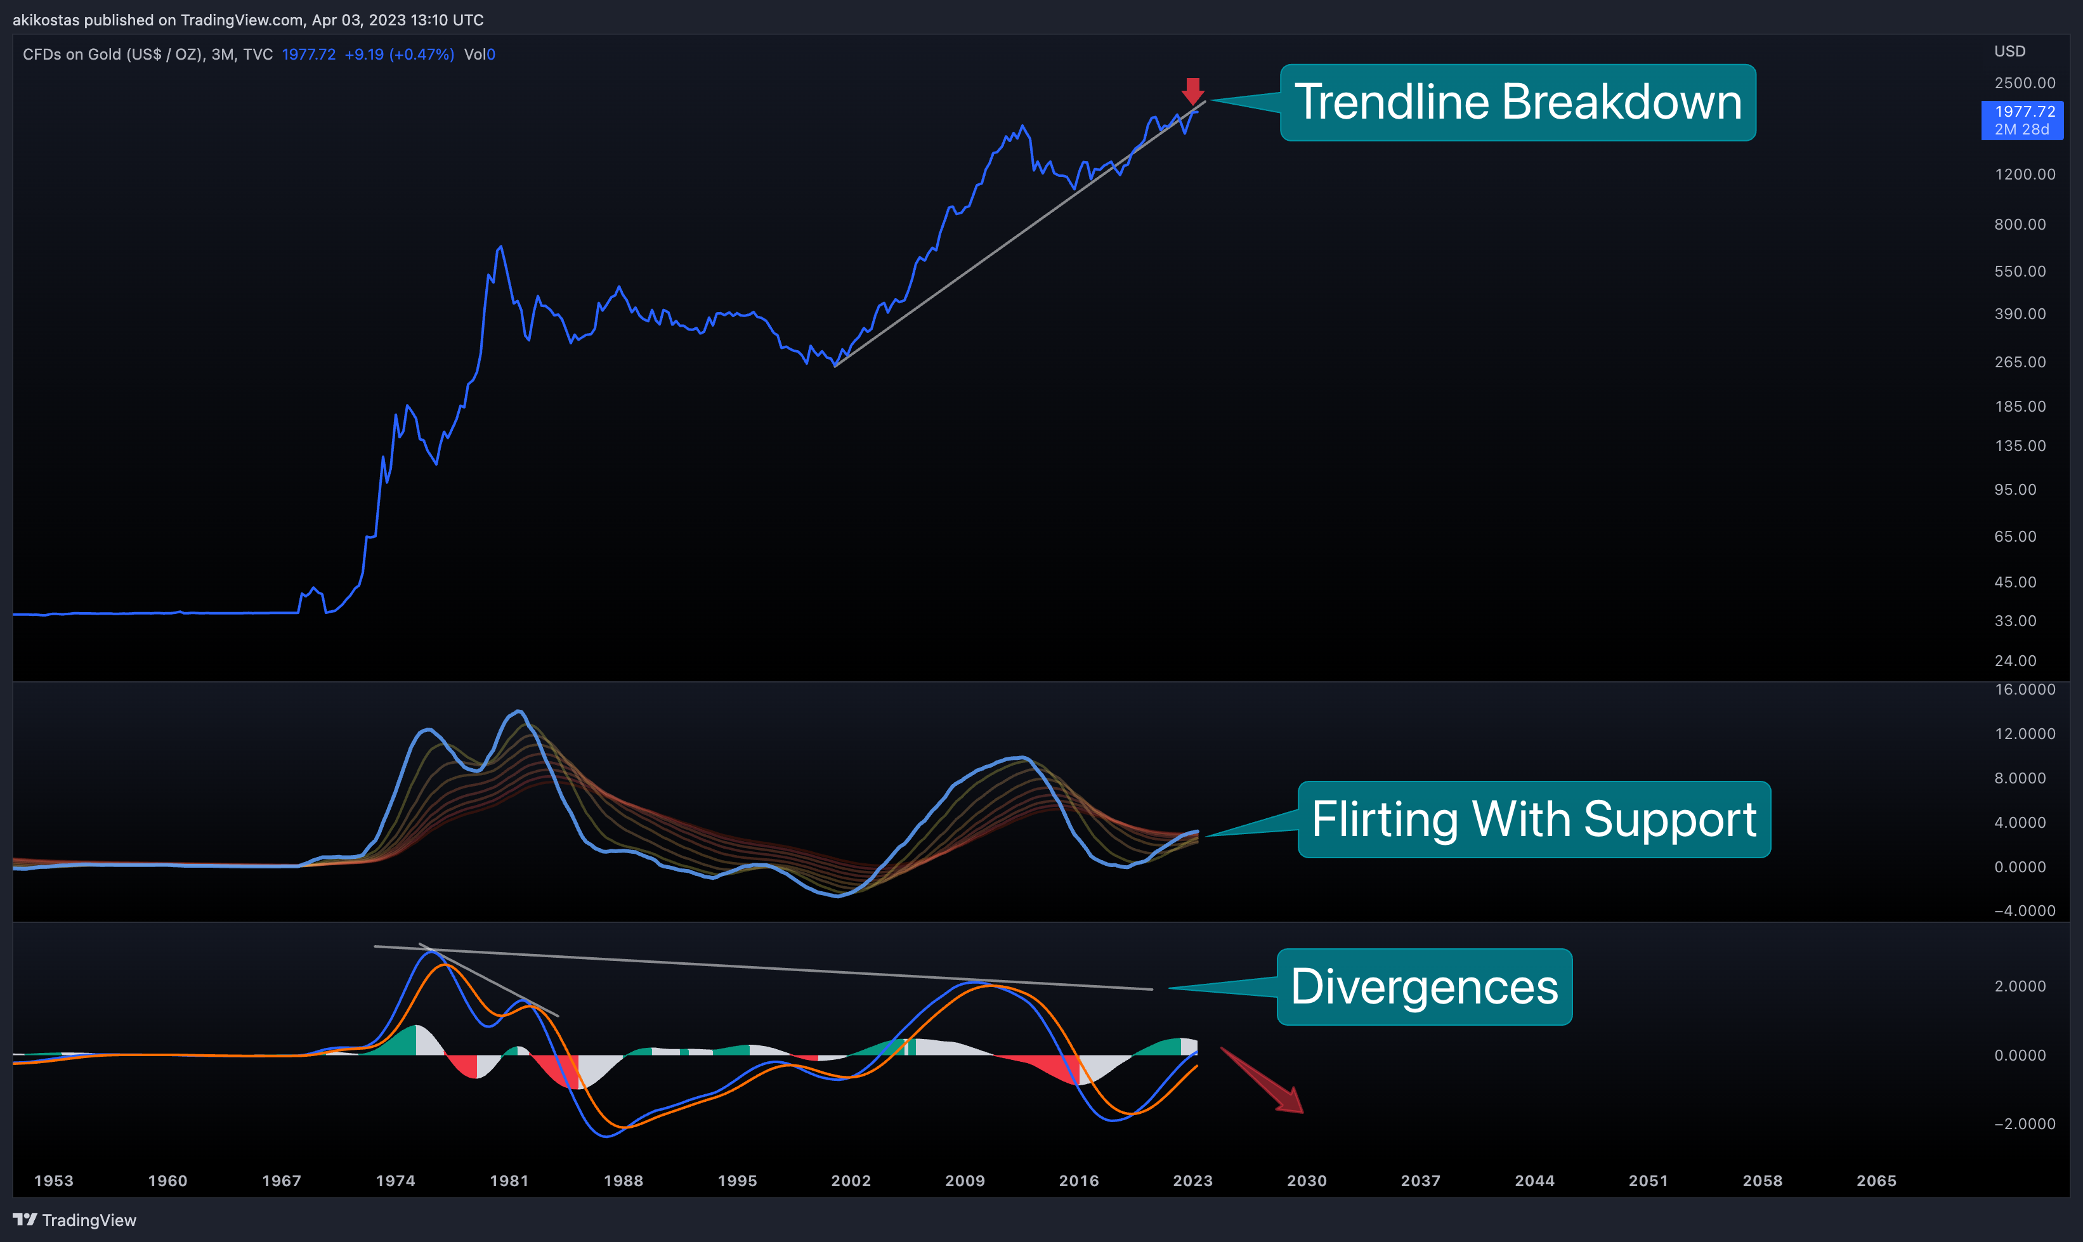Click the 550.00 price axis label
2083x1242 pixels.
[x=2020, y=271]
